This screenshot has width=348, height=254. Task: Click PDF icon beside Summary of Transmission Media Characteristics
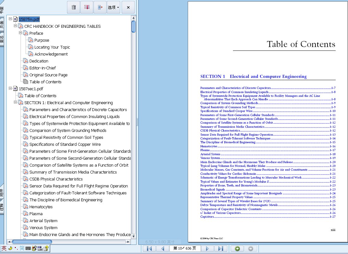pos(26,172)
